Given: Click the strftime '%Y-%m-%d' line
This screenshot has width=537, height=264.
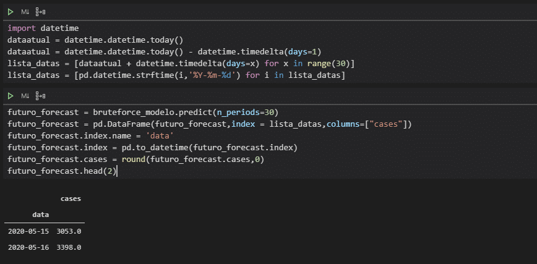Looking at the screenshot, I should tap(176, 75).
